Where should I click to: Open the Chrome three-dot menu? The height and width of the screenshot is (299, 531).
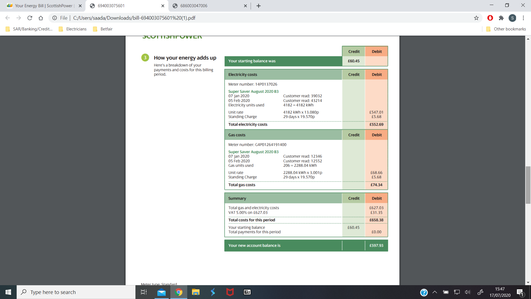coord(523,18)
